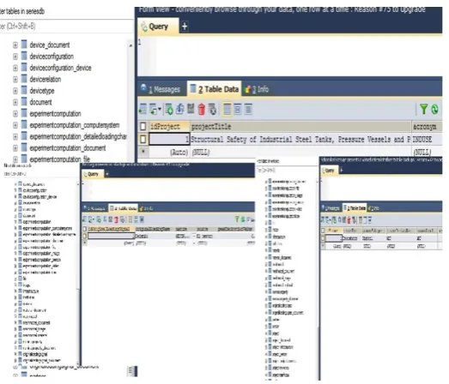
Task: Expand experimentcomputation table node
Action: tap(15, 113)
